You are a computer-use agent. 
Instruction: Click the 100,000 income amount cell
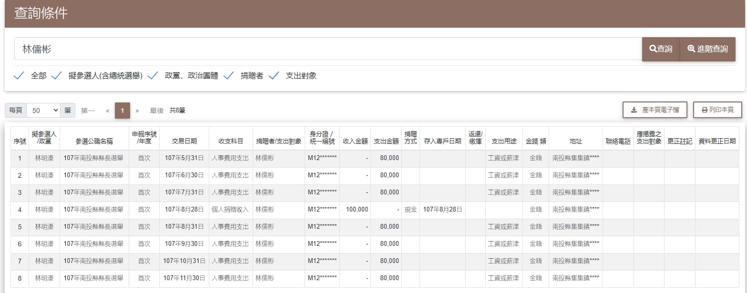356,210
